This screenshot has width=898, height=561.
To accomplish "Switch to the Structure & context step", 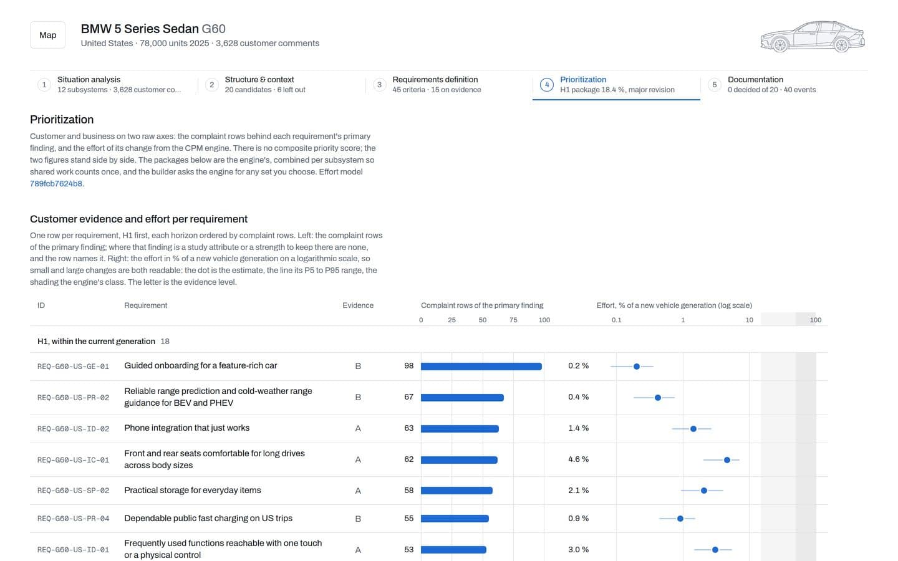I will pyautogui.click(x=281, y=84).
